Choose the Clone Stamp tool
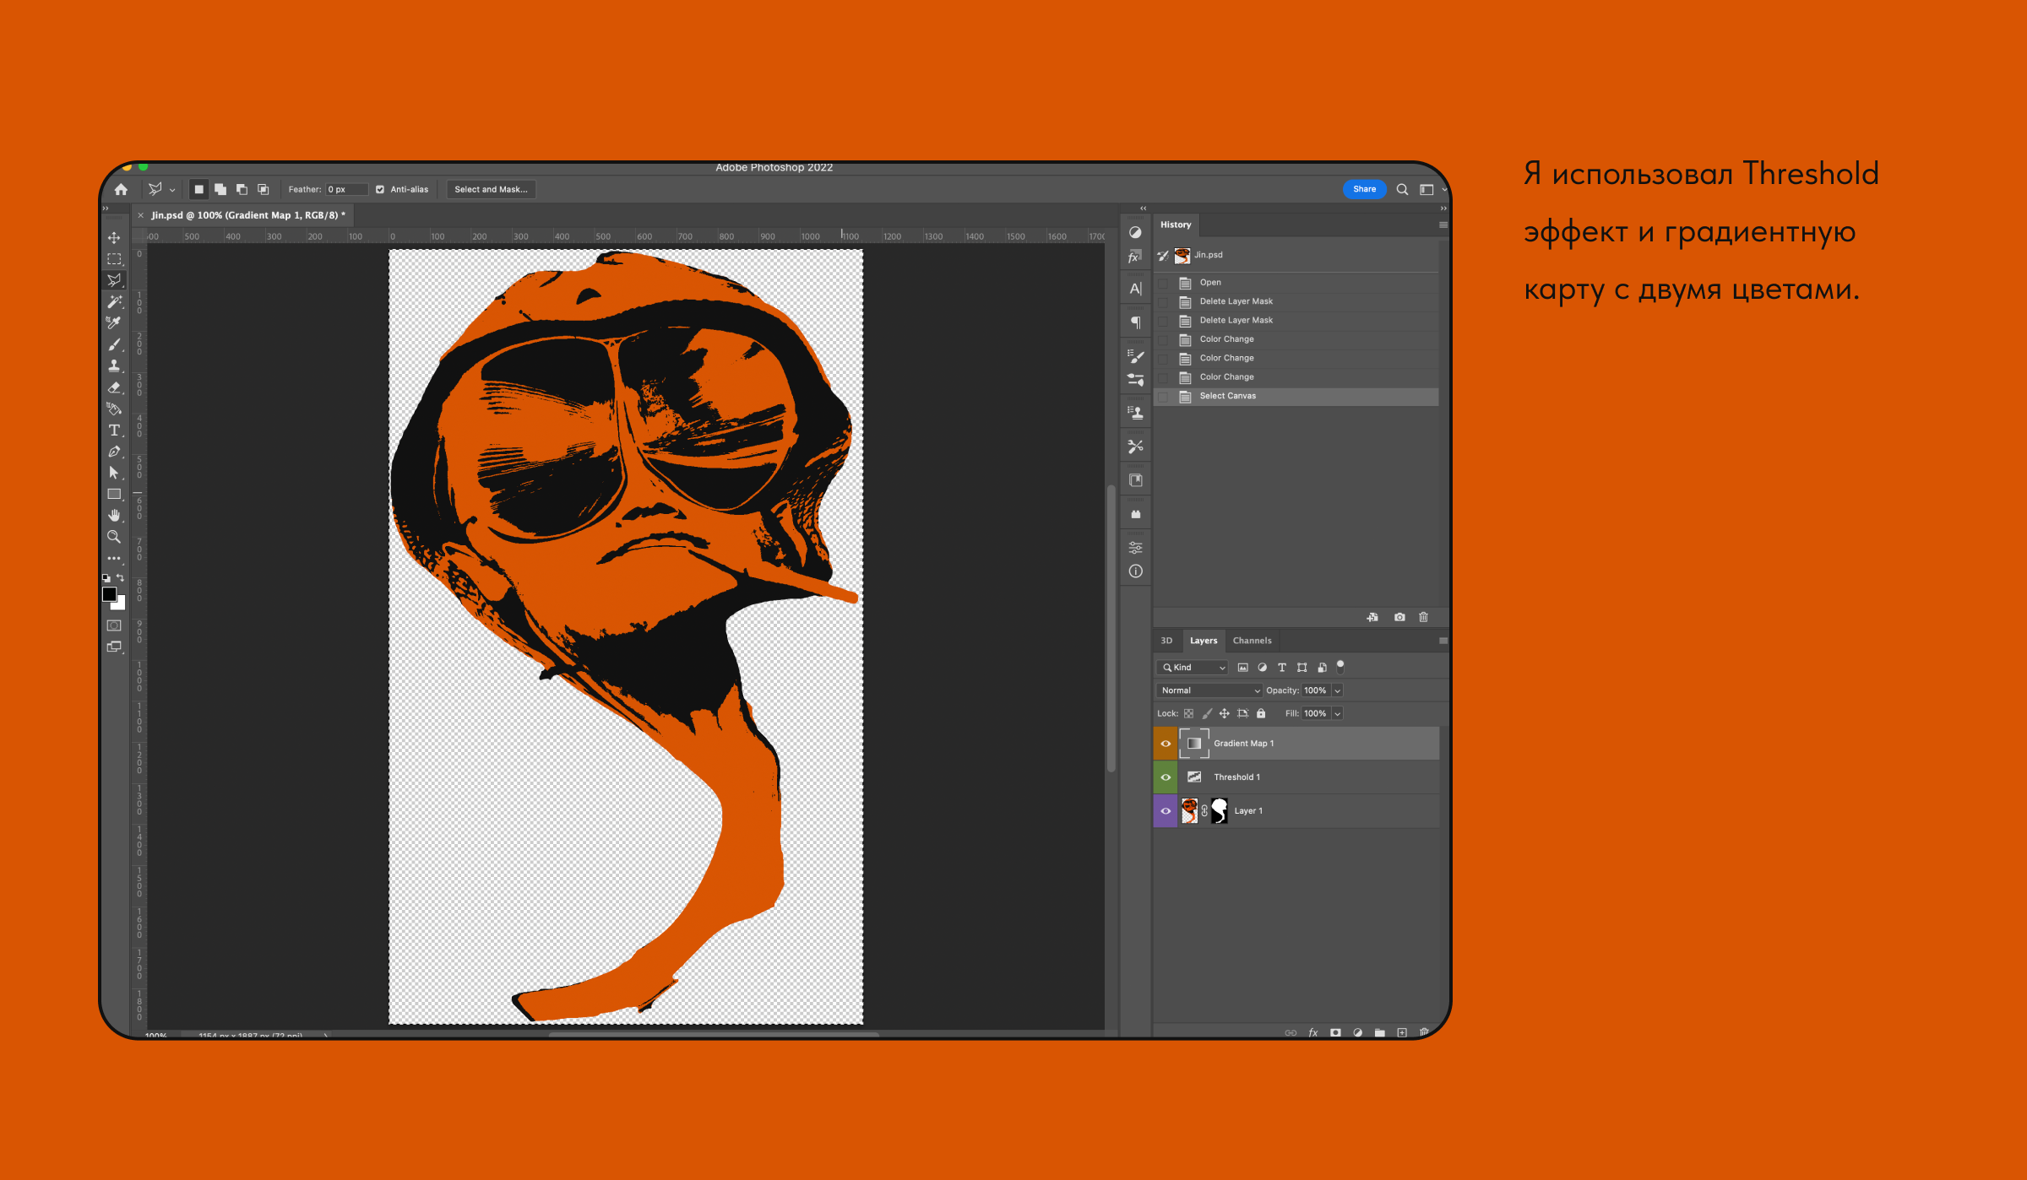Viewport: 2027px width, 1180px height. [x=114, y=365]
